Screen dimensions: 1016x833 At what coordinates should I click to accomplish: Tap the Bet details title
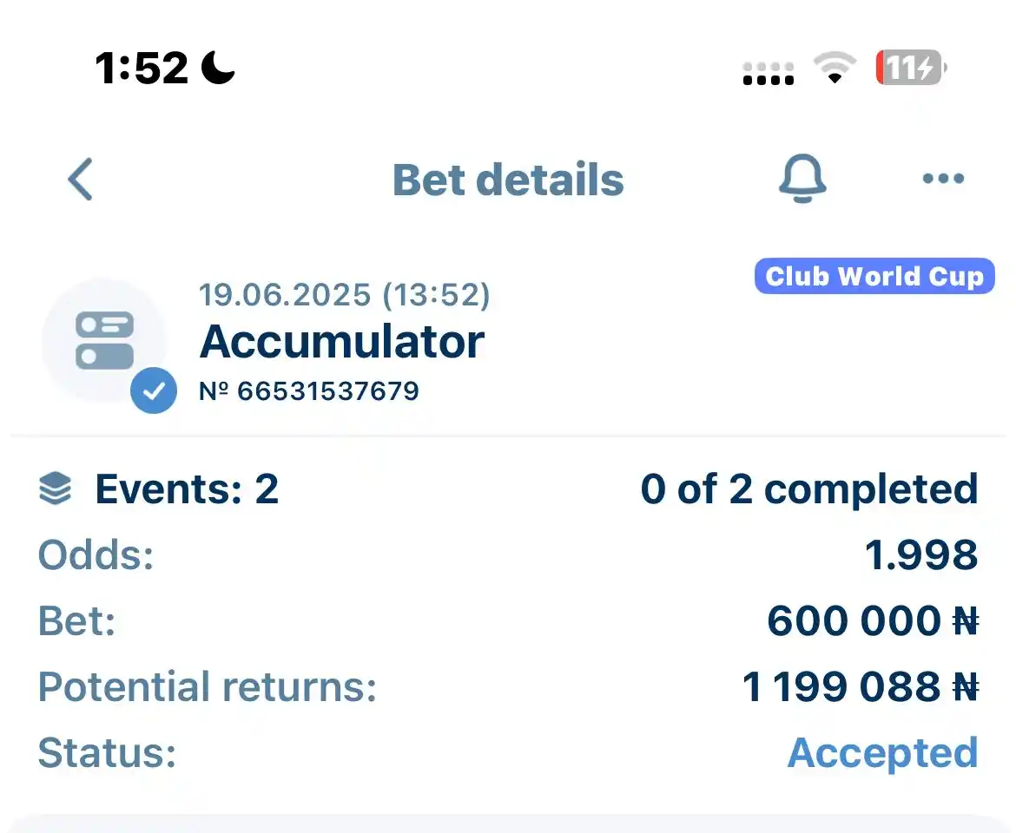pos(508,180)
